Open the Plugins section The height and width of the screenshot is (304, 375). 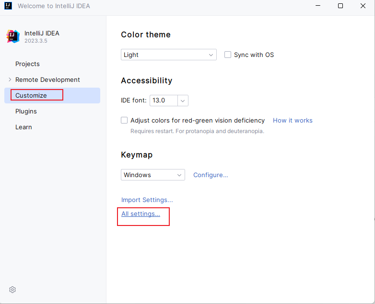click(x=26, y=111)
